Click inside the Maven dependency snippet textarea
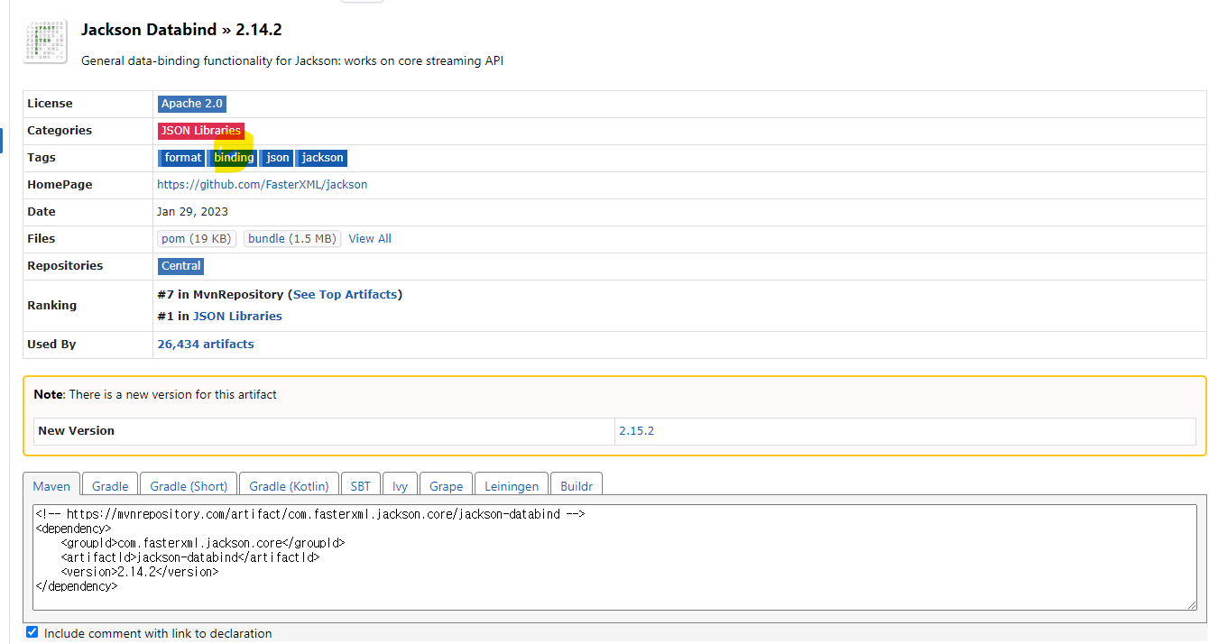1209x644 pixels. click(x=614, y=557)
